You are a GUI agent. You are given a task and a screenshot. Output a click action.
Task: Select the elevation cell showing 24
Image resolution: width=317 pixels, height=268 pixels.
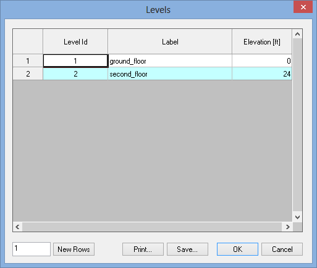coord(262,73)
